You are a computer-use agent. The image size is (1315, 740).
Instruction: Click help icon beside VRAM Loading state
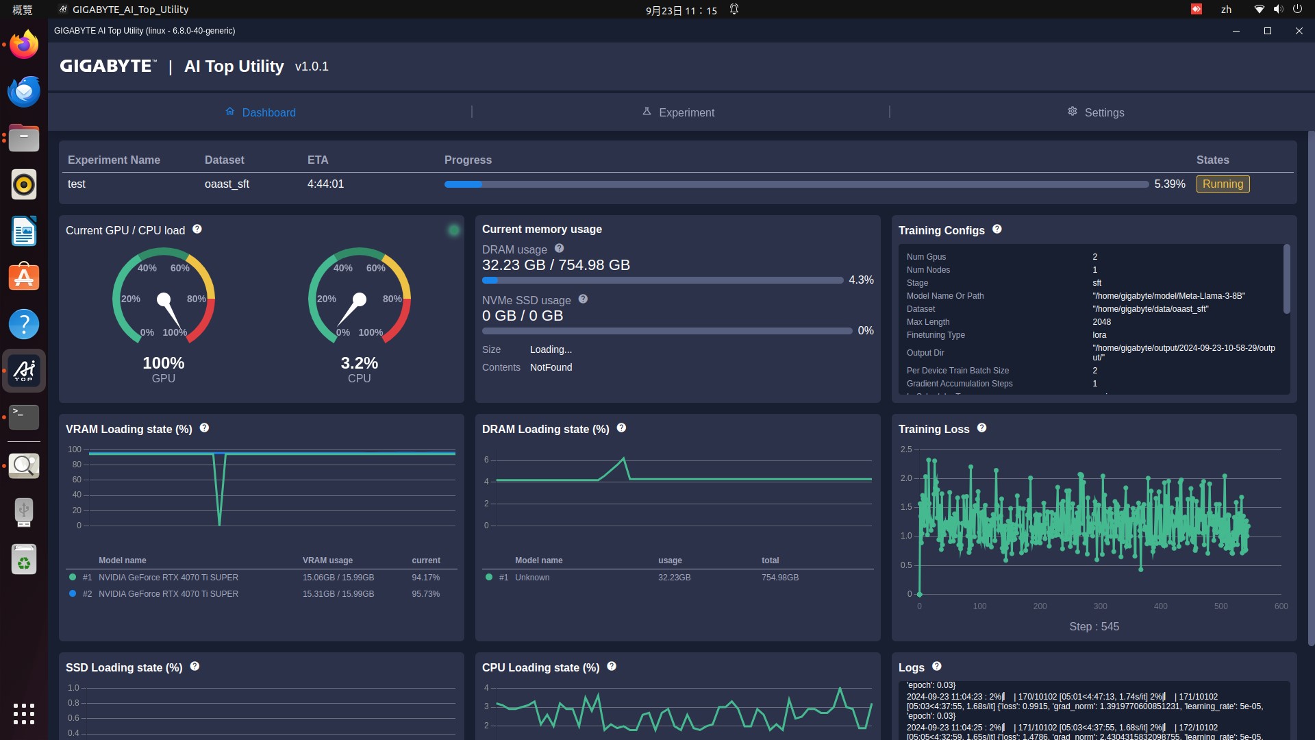pyautogui.click(x=204, y=428)
